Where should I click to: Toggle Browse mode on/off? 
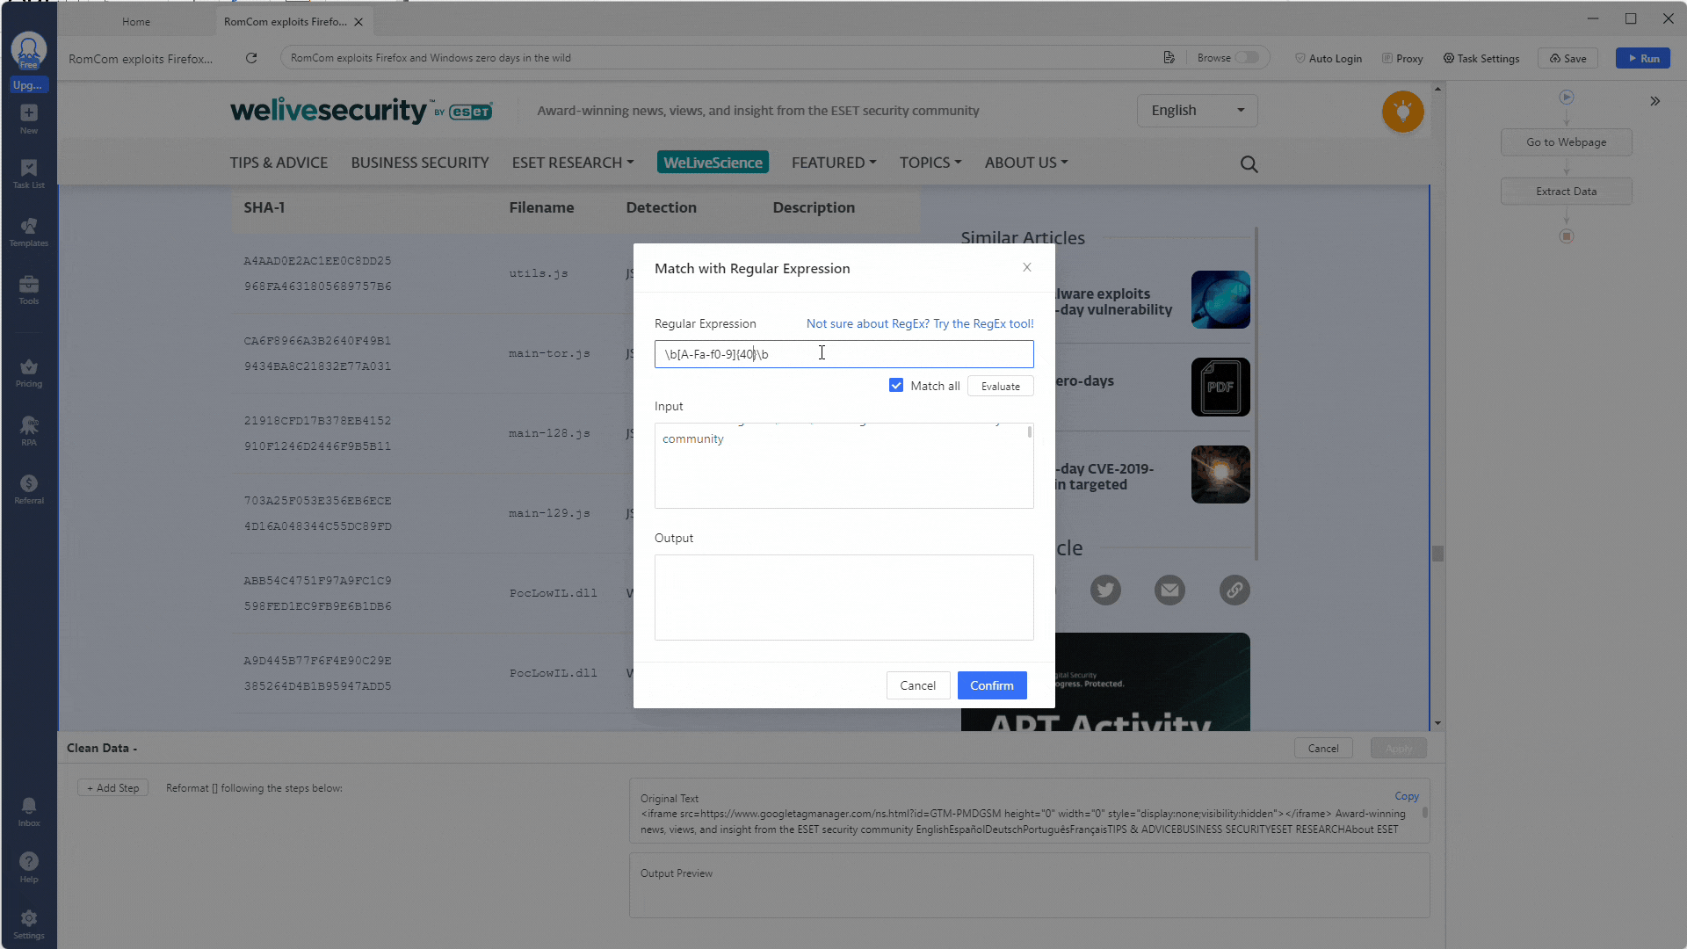tap(1249, 58)
